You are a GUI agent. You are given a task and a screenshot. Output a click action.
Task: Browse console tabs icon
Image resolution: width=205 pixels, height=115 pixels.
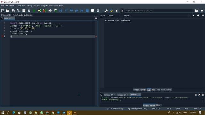click(x=102, y=95)
